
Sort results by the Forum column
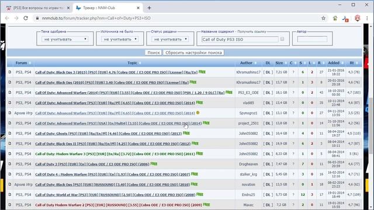pos(21,63)
